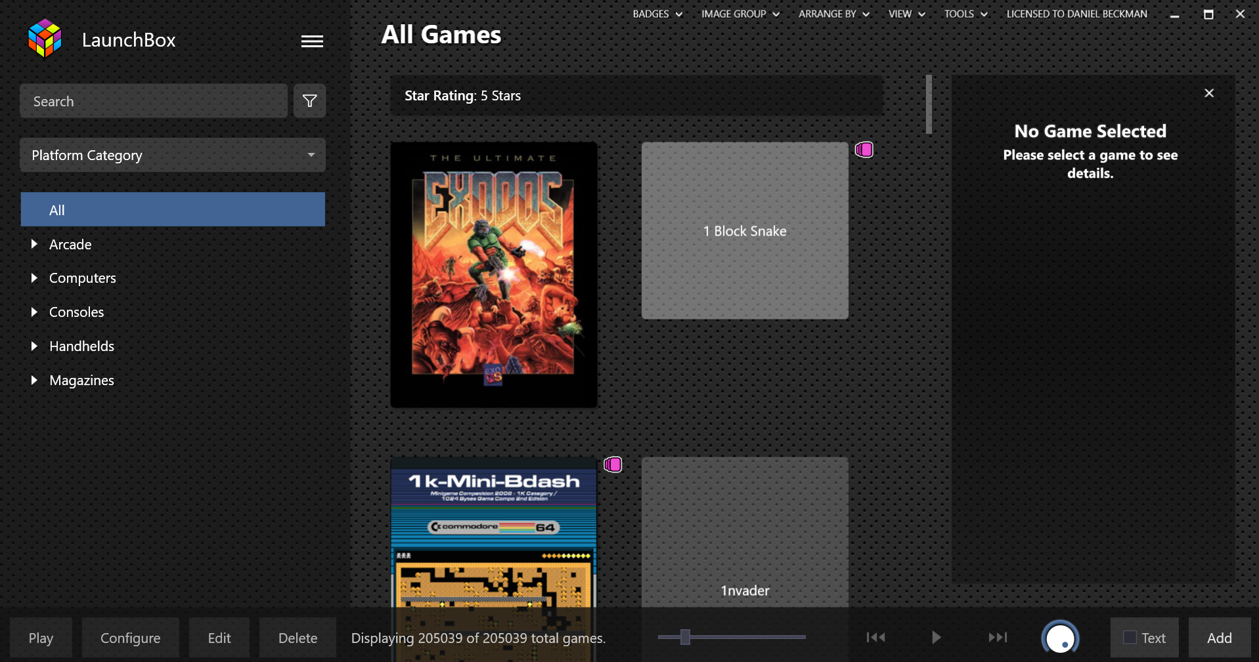This screenshot has height=662, width=1259.
Task: Enable the Text view checkbox
Action: pyautogui.click(x=1130, y=637)
